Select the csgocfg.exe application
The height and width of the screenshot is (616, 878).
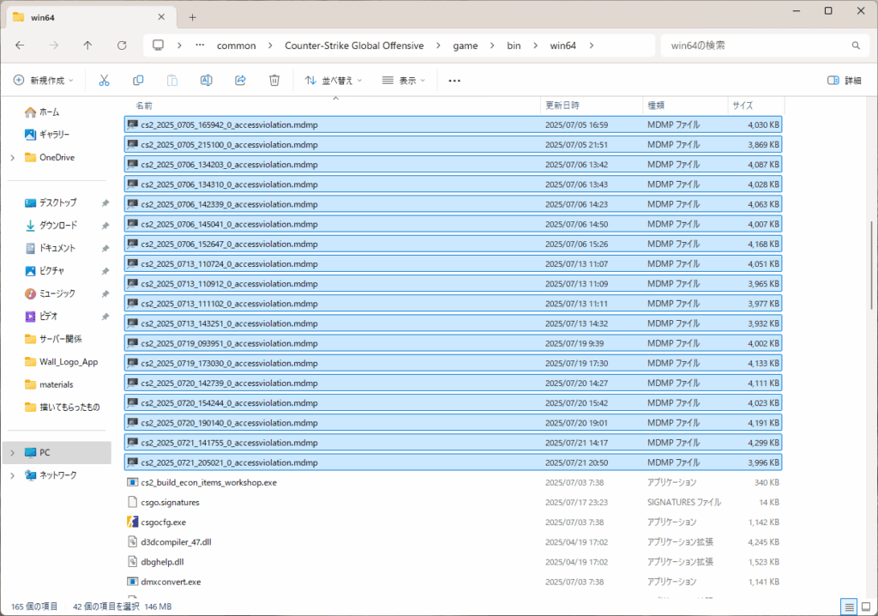coord(453,522)
